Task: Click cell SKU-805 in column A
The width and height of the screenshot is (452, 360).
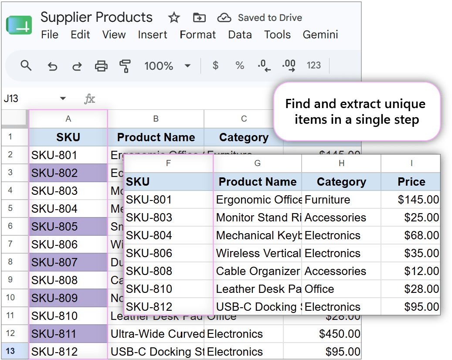Action: coord(68,227)
